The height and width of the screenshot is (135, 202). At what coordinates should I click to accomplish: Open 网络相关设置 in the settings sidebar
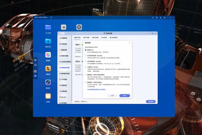pos(64,68)
